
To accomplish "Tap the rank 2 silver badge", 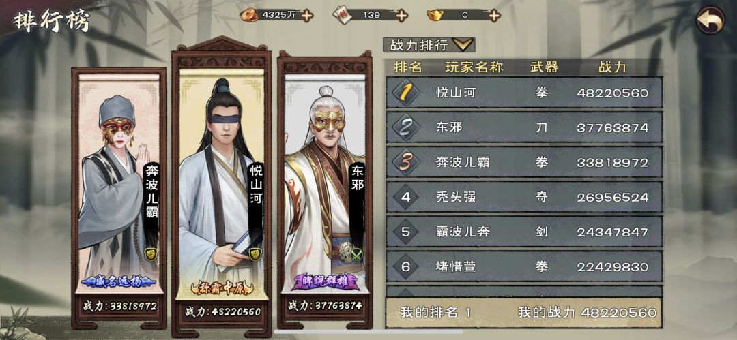I will pyautogui.click(x=405, y=127).
